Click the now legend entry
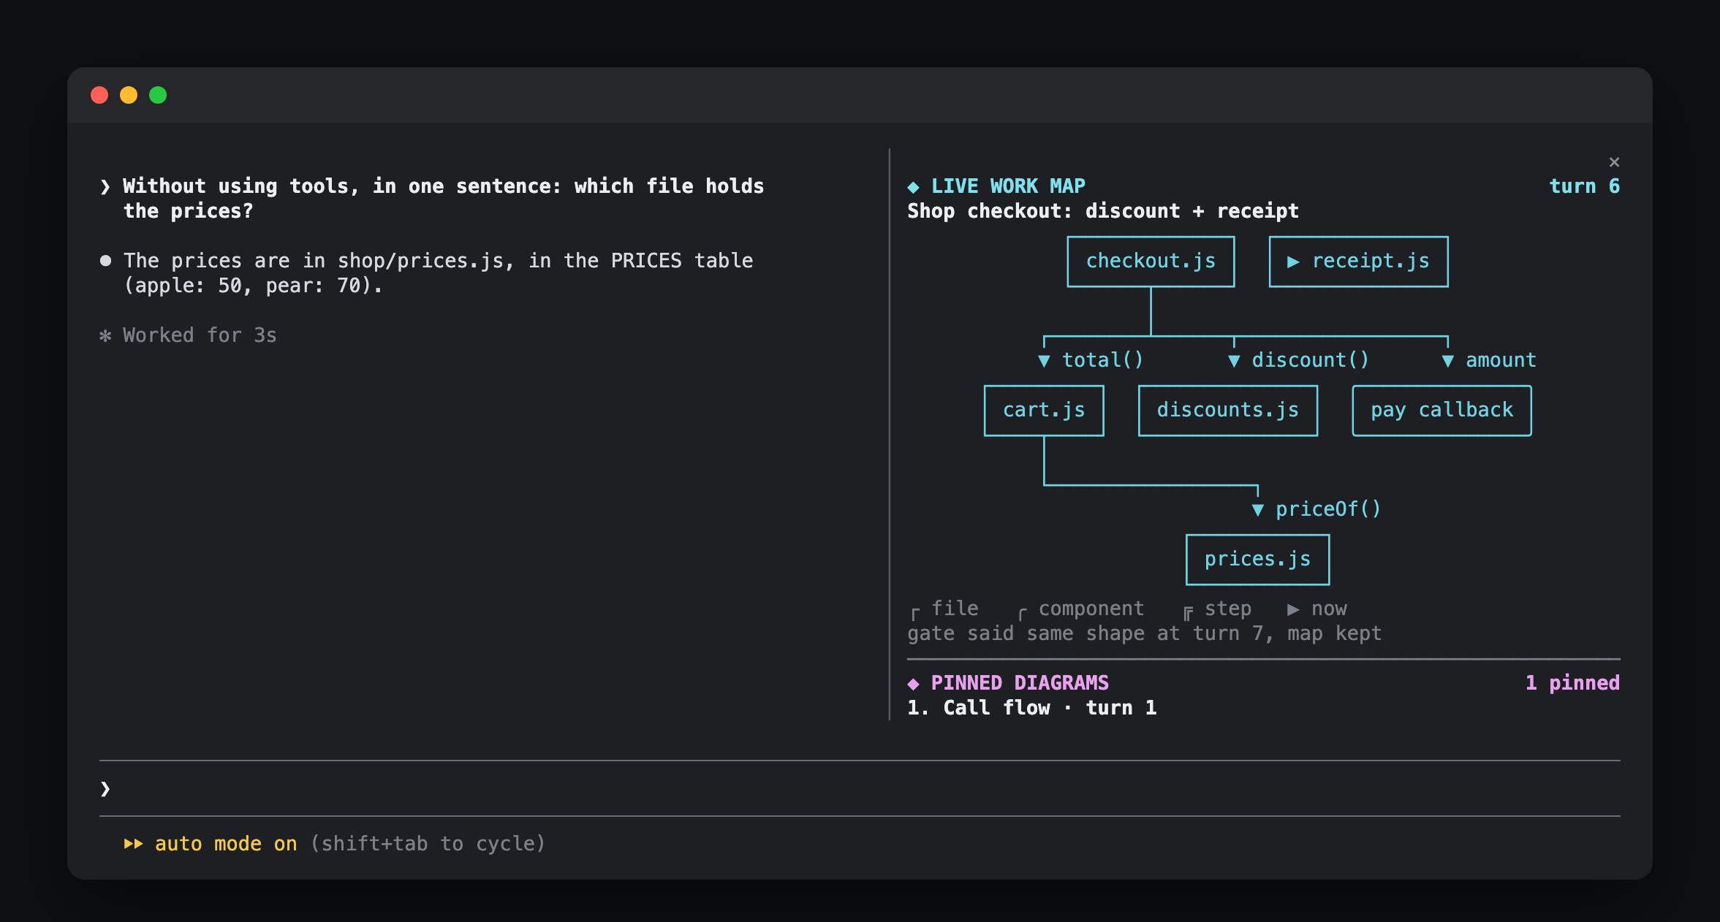The width and height of the screenshot is (1720, 922). point(1317,609)
